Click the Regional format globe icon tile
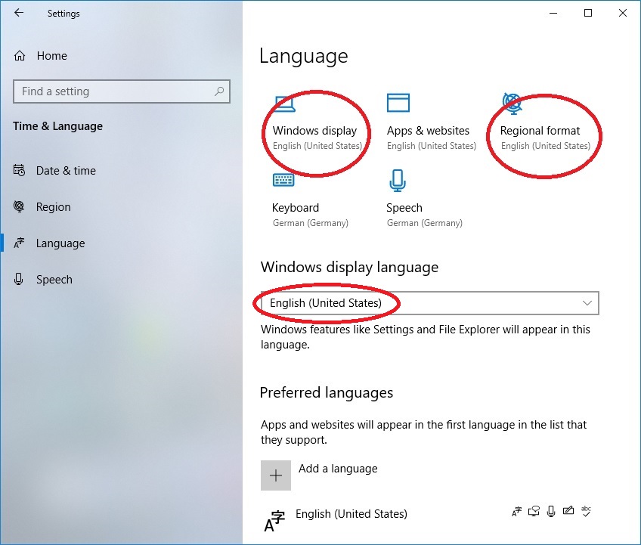The image size is (641, 545). 512,104
